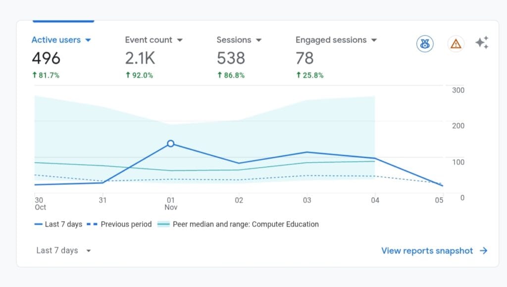Open Analytics Insights via the sparkles icon
The width and height of the screenshot is (507, 287).
[x=482, y=44]
